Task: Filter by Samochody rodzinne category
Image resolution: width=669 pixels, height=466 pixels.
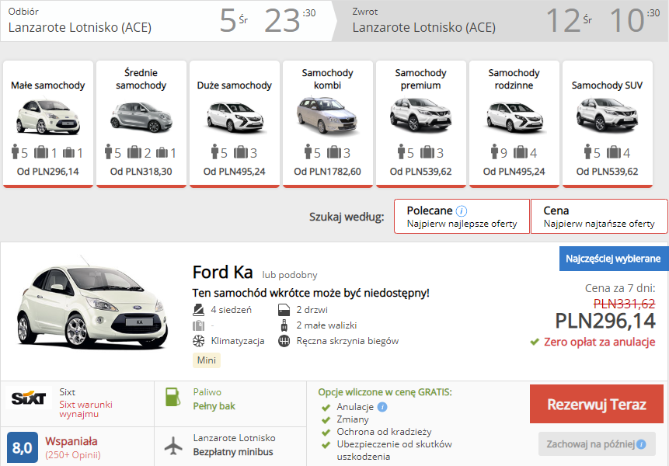Action: (x=514, y=123)
